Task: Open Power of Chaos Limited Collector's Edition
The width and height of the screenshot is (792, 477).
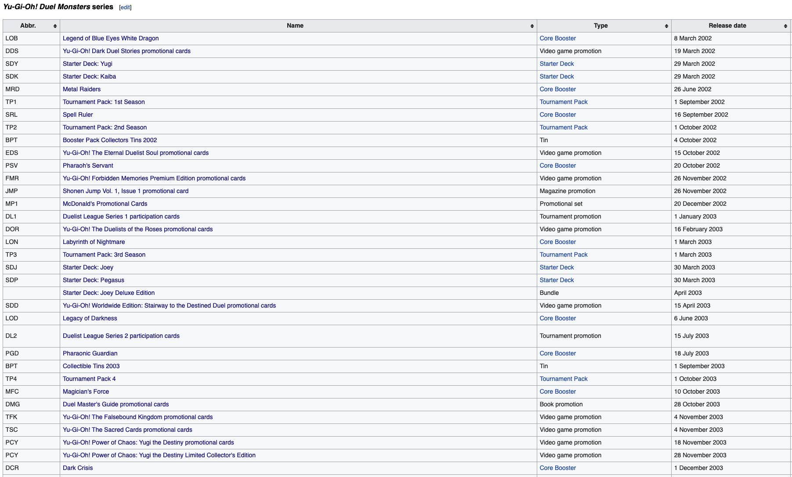Action: 159,455
